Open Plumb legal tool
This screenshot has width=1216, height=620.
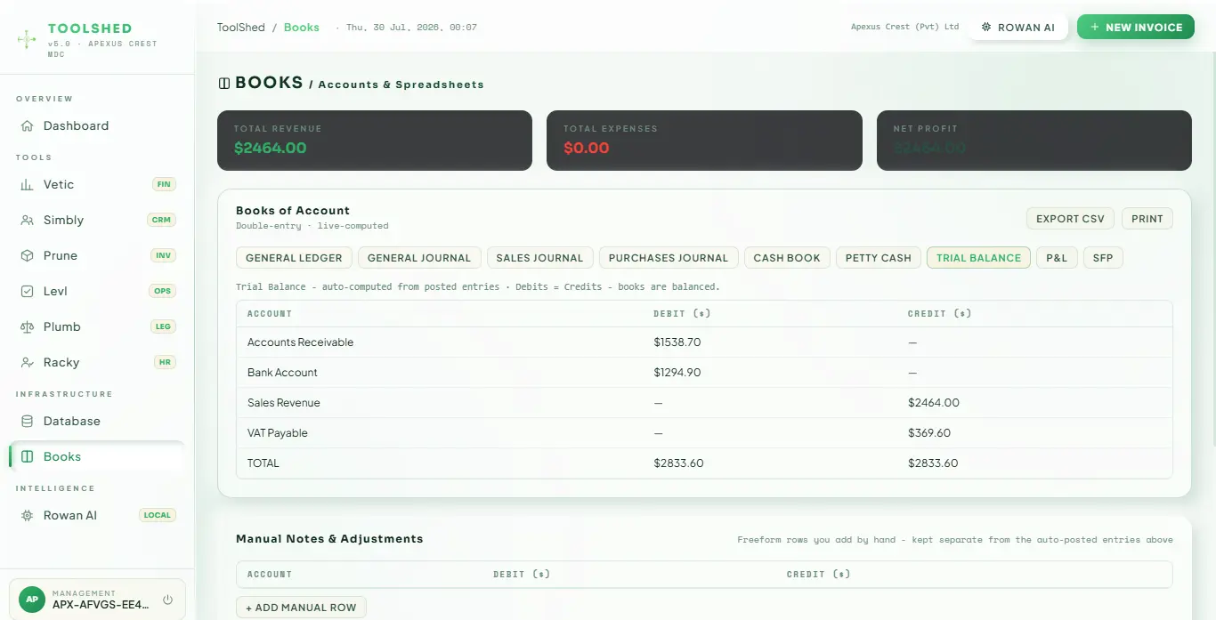tap(97, 327)
